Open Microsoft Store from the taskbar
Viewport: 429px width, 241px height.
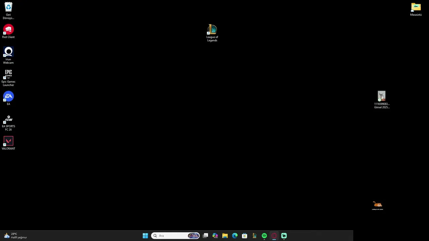245,236
